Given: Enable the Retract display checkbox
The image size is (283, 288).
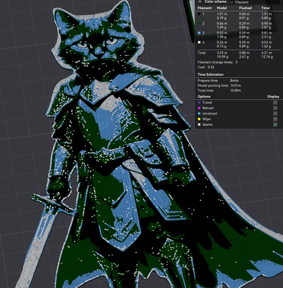Looking at the screenshot, I should 275,108.
